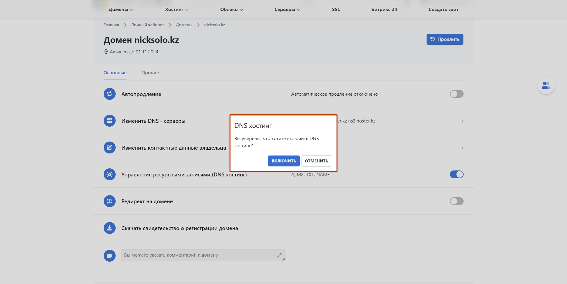Click the Автоматическое продление отключено text
The width and height of the screenshot is (567, 284).
click(x=335, y=94)
